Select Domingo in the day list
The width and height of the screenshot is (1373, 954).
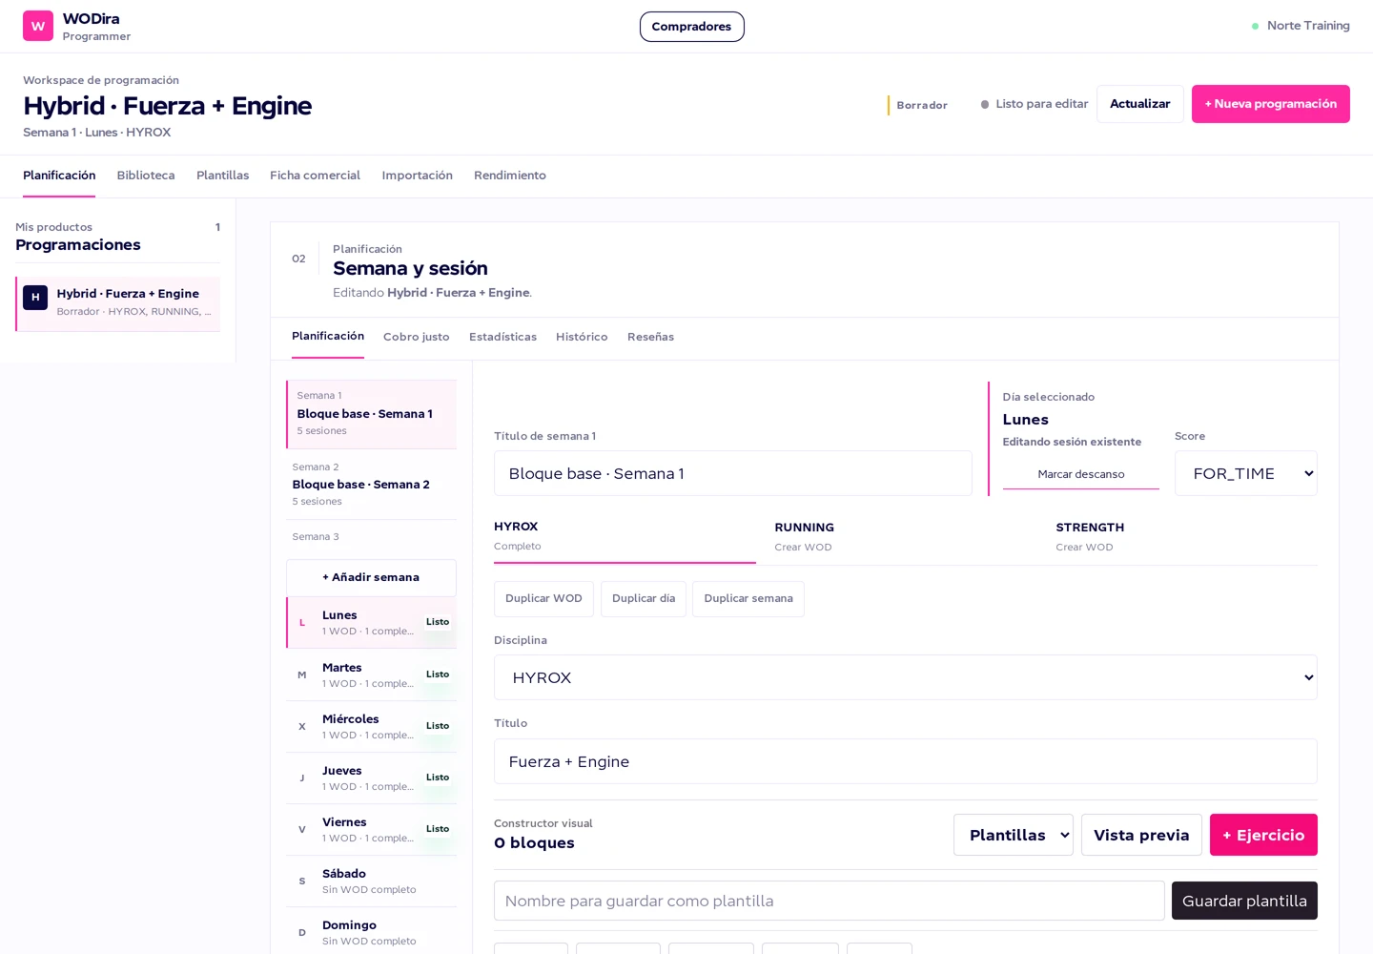(371, 932)
